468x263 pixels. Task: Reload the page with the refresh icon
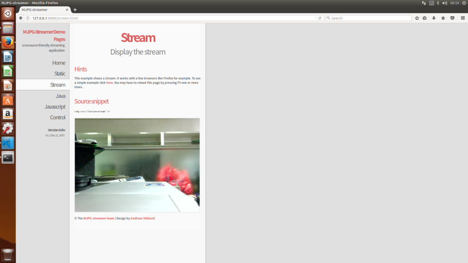coord(320,18)
